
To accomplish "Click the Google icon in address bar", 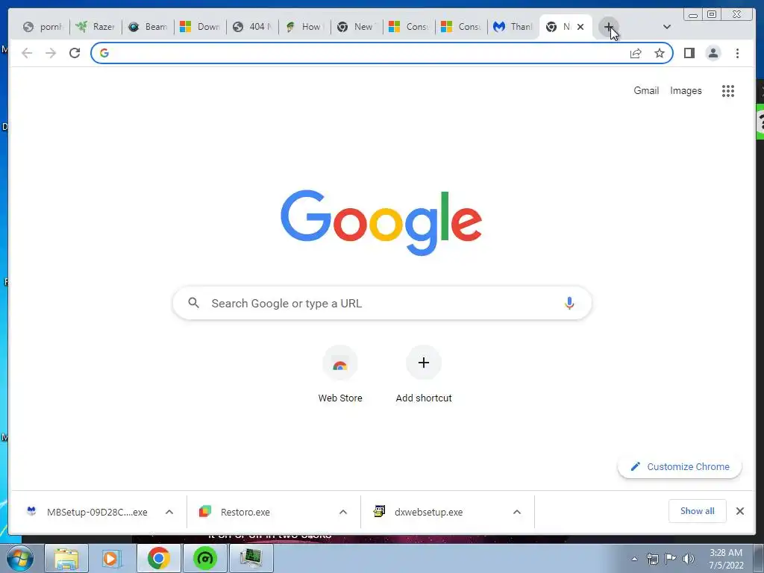I will 104,53.
